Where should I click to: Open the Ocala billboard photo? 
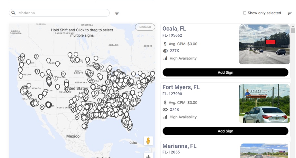(264, 44)
